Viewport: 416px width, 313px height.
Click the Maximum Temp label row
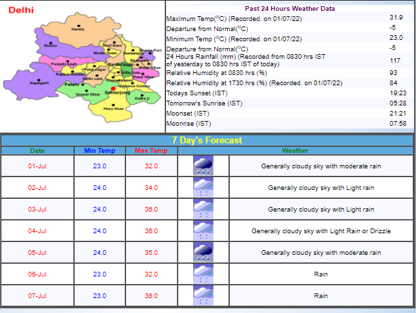click(234, 19)
